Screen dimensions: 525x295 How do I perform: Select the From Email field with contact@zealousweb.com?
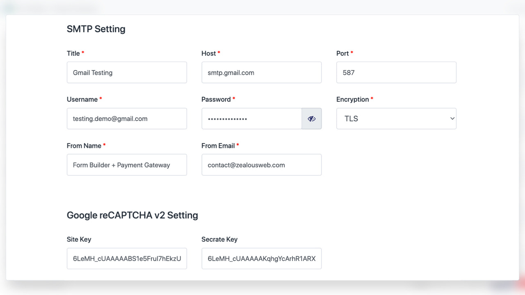[x=261, y=165]
